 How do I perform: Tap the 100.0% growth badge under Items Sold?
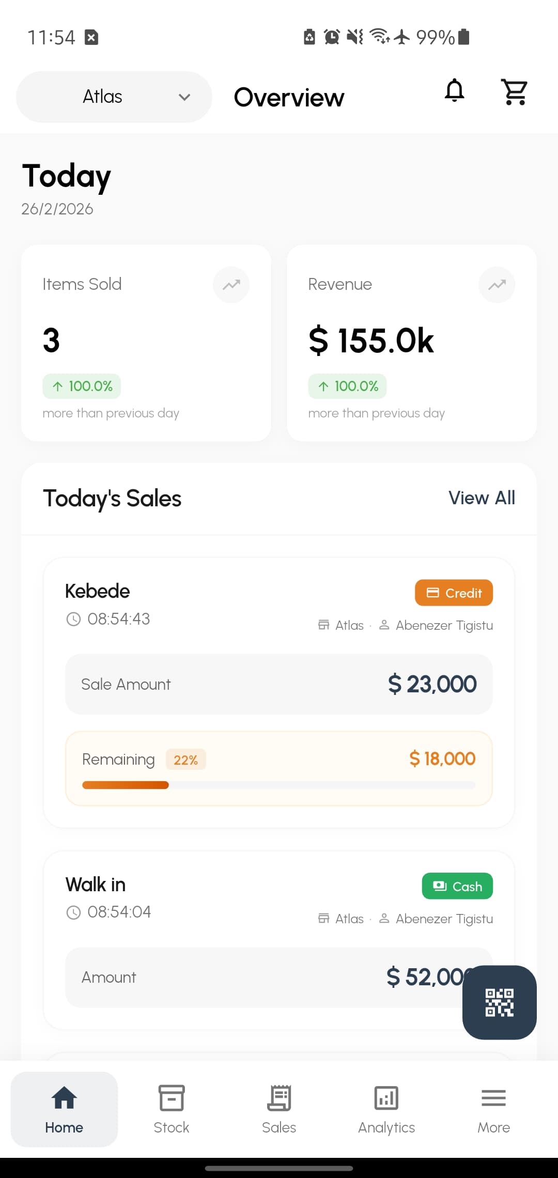point(81,385)
